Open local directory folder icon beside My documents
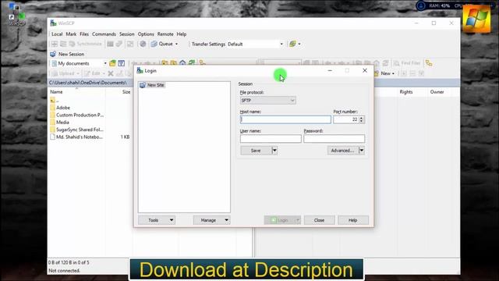The image size is (499, 281). click(112, 63)
